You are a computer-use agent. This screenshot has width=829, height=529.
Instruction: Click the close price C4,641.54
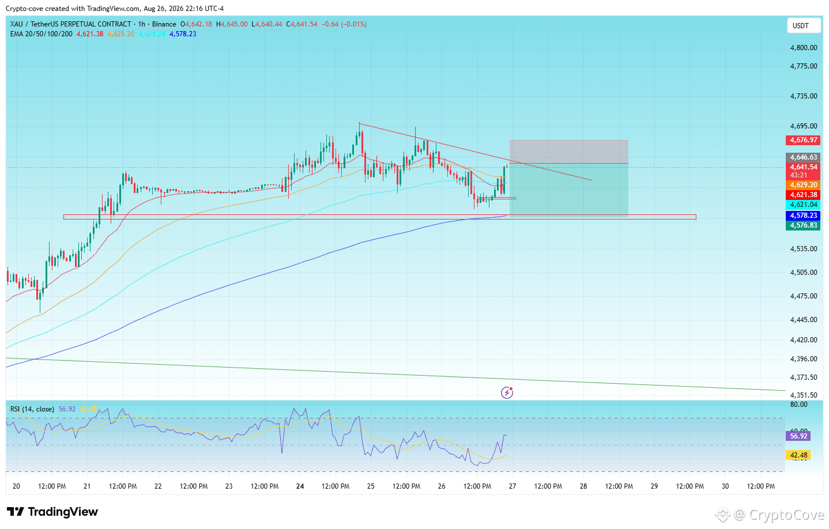302,24
